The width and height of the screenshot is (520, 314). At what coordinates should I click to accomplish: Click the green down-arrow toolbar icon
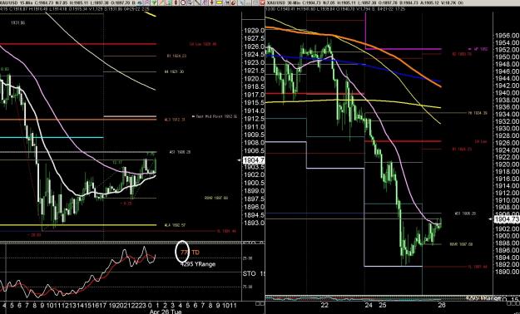pos(154,2)
